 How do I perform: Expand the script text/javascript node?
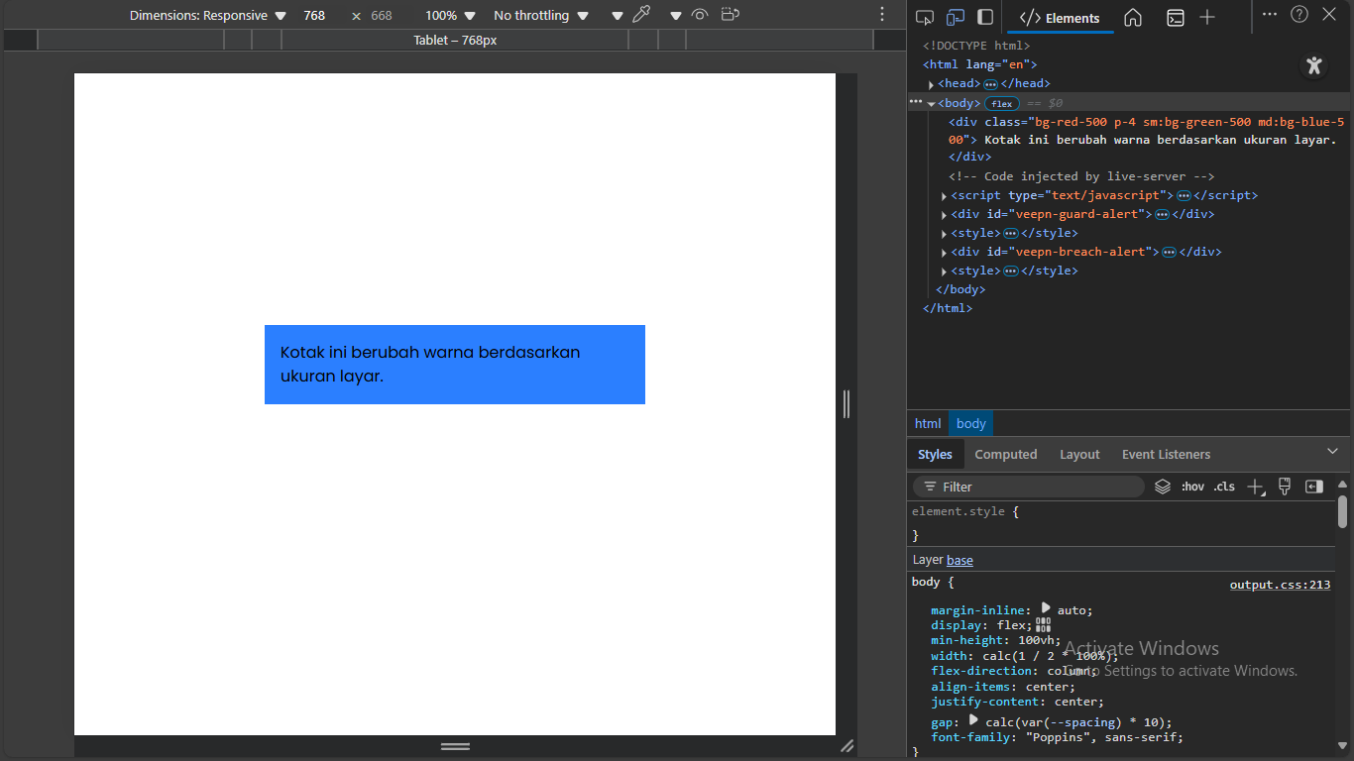(944, 196)
